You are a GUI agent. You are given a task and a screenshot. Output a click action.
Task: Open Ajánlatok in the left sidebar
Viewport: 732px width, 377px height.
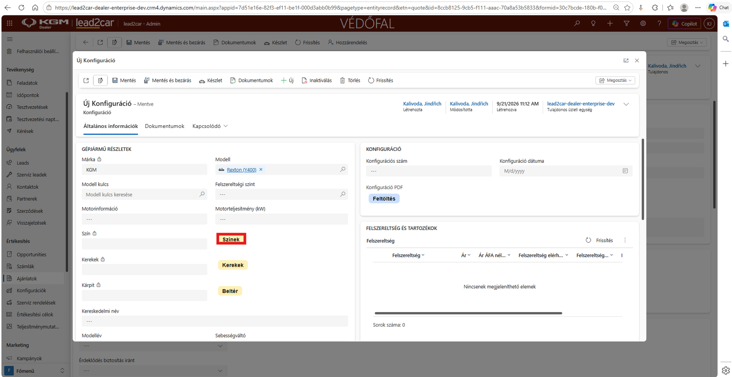click(27, 279)
